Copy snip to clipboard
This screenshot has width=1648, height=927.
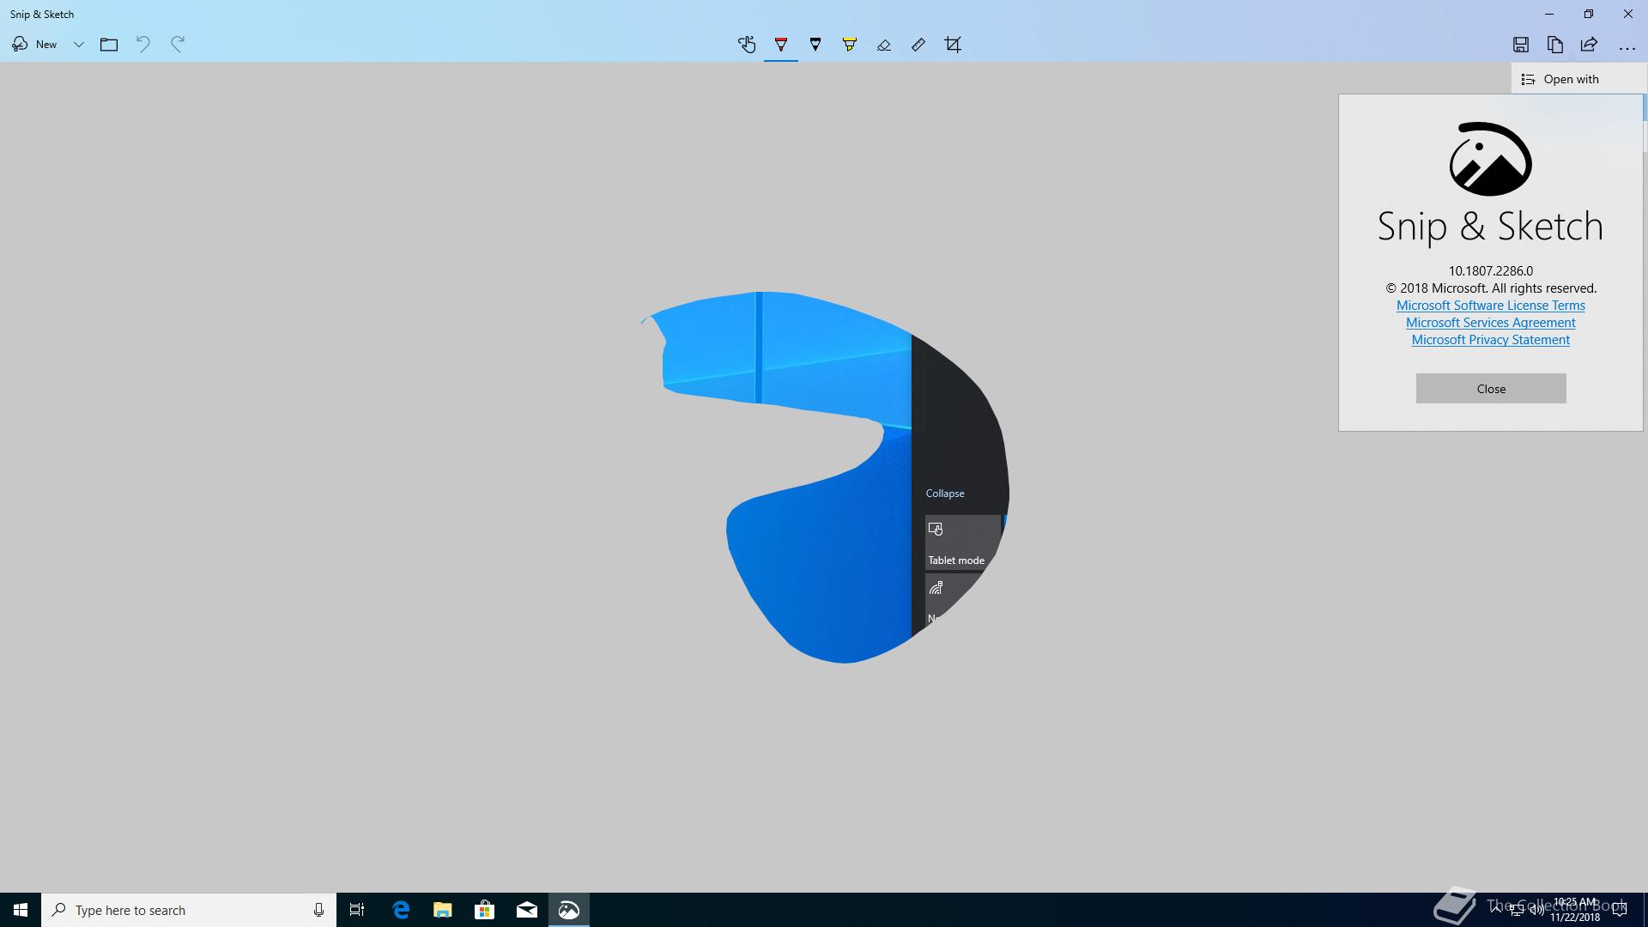click(1554, 45)
